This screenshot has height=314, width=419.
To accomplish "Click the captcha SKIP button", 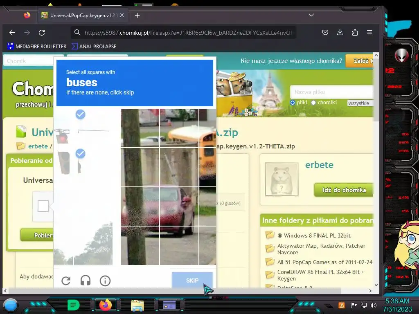I will (x=192, y=280).
